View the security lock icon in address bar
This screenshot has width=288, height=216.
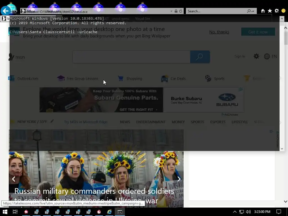pos(176,11)
